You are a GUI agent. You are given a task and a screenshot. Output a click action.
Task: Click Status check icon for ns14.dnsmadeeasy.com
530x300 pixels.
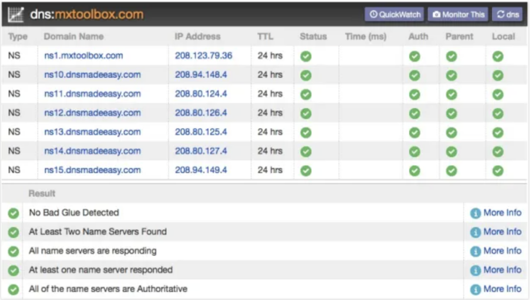tap(306, 152)
